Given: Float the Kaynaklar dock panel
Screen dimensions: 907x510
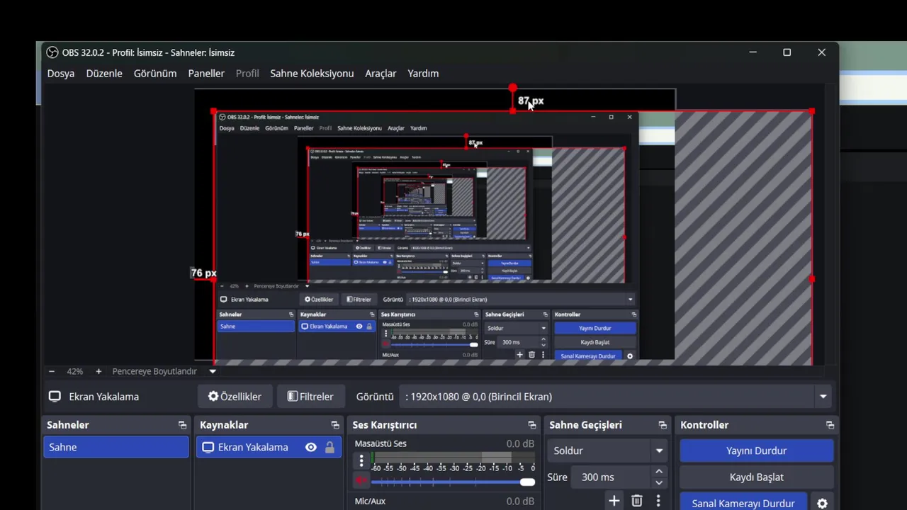Looking at the screenshot, I should click(x=335, y=425).
